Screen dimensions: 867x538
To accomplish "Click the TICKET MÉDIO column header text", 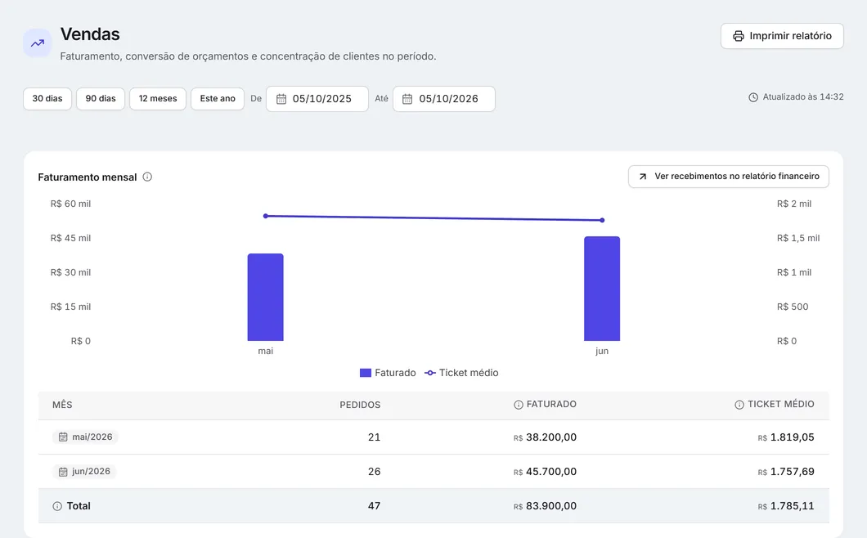I will [781, 404].
